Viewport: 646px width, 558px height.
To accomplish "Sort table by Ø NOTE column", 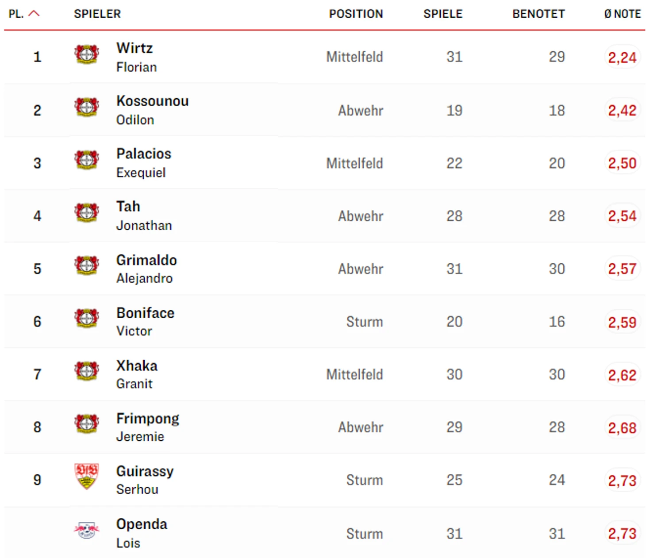I will (x=622, y=14).
